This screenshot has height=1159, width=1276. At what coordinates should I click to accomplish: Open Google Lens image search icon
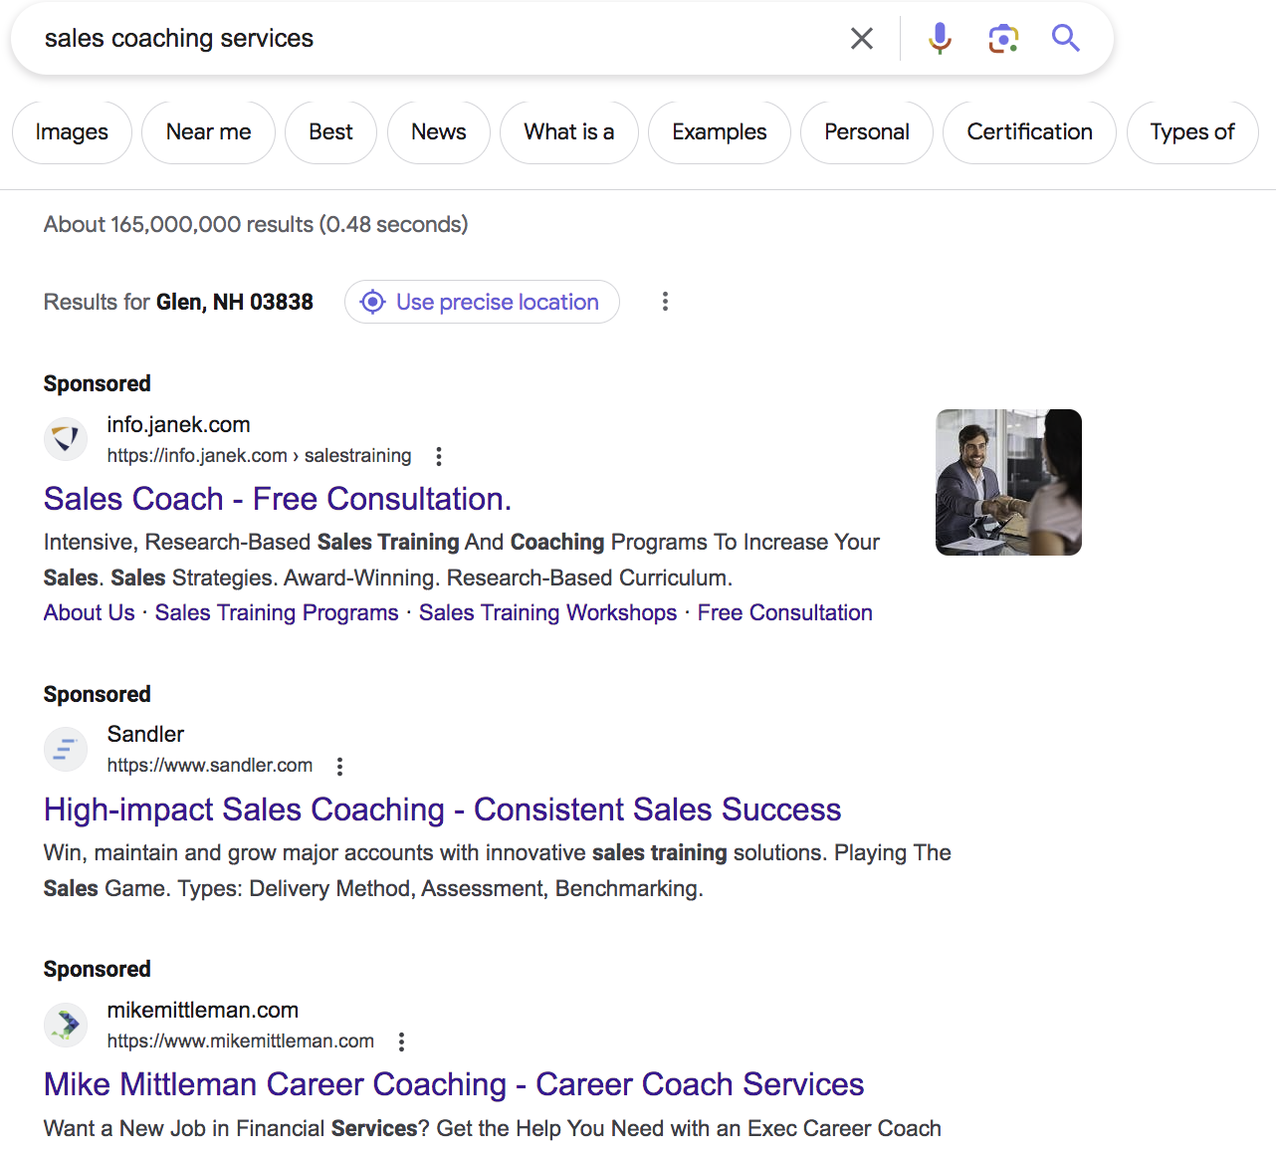click(x=1002, y=39)
